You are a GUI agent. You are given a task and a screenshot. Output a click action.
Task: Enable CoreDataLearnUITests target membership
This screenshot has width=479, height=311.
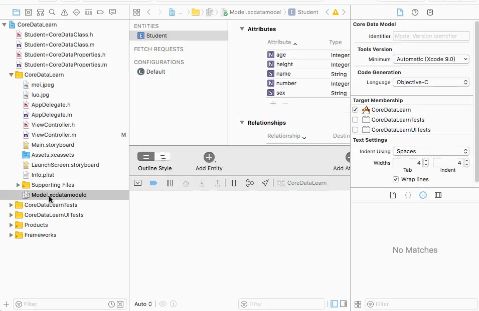[x=355, y=130]
